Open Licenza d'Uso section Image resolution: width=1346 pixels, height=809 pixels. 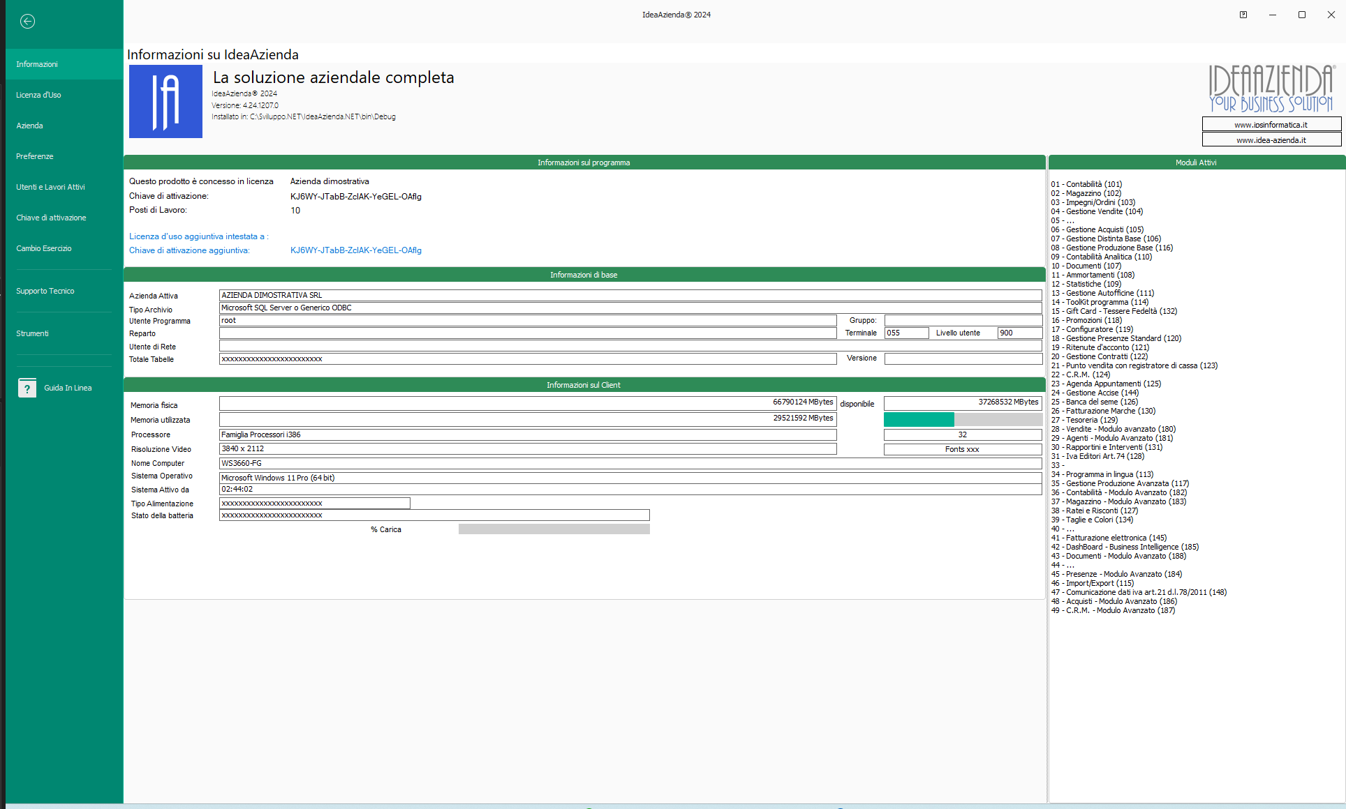(x=64, y=95)
